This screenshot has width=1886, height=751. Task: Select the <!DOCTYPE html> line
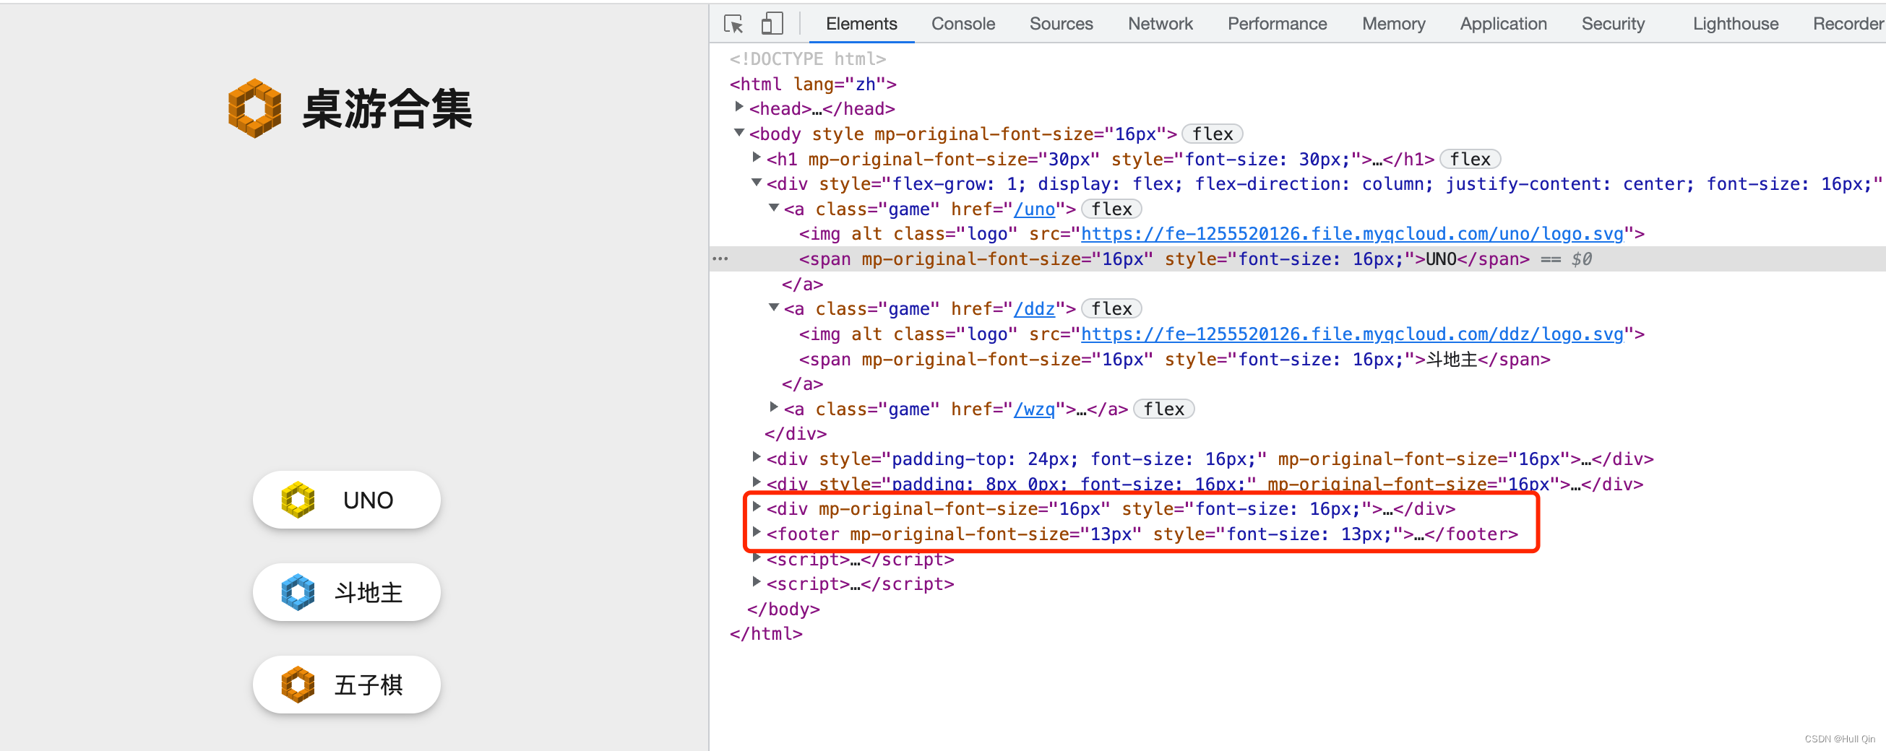point(808,58)
